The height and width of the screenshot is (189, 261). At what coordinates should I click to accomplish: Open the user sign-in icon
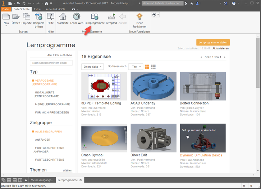[197, 3]
